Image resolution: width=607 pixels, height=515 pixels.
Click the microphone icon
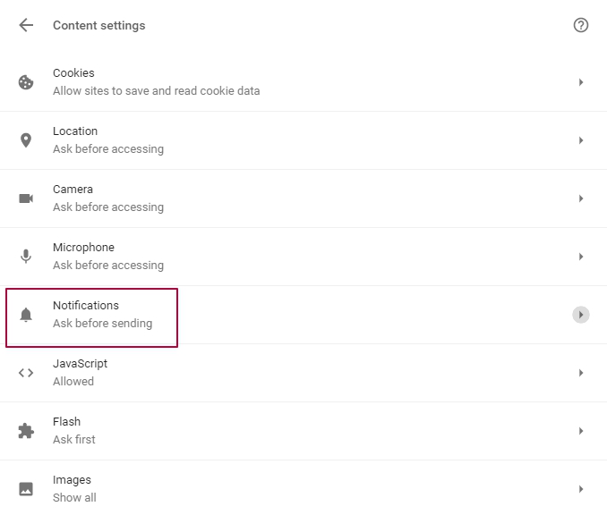coord(26,257)
